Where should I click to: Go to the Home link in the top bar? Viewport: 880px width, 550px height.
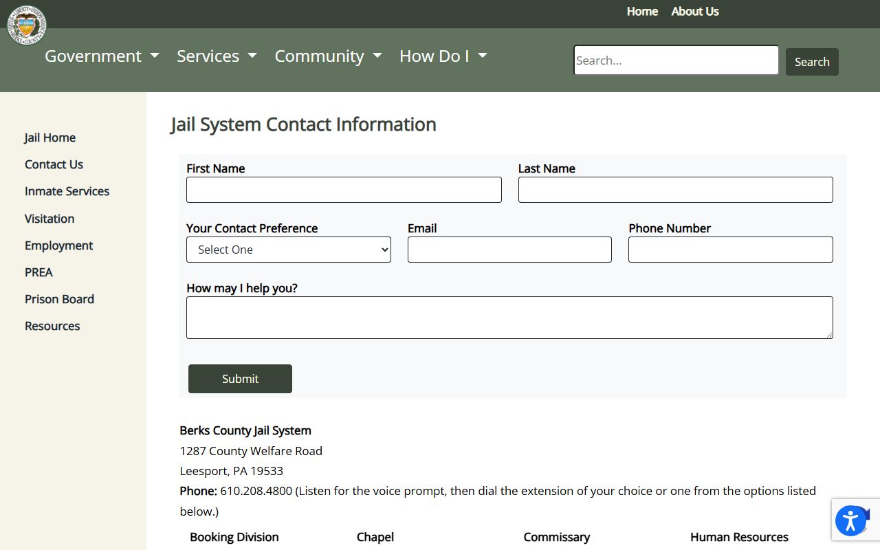pyautogui.click(x=642, y=12)
